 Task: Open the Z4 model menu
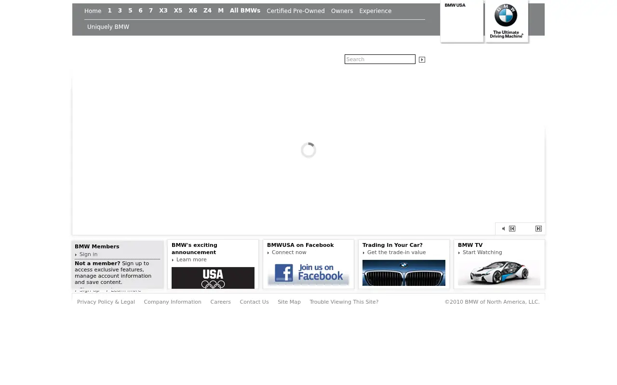(207, 11)
